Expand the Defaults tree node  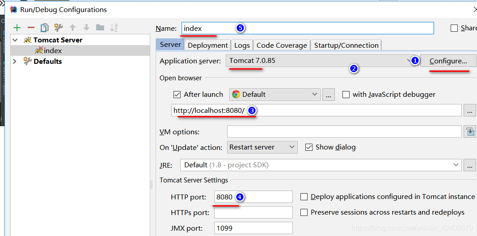pos(15,62)
